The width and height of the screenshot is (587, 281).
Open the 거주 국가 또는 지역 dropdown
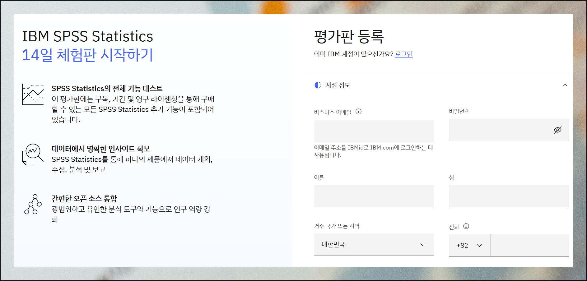(x=374, y=245)
